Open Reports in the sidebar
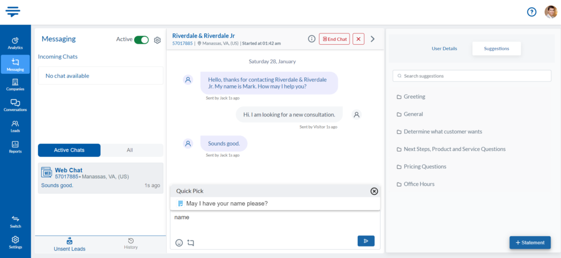561x258 pixels. 15,147
